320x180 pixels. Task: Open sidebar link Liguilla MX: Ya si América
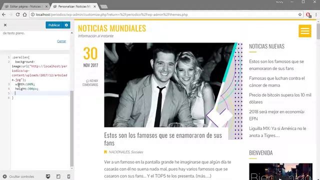277,132
